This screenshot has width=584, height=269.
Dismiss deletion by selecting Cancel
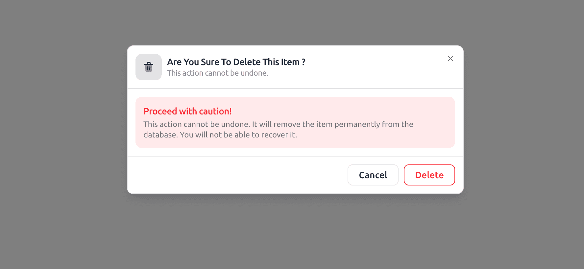coord(373,175)
